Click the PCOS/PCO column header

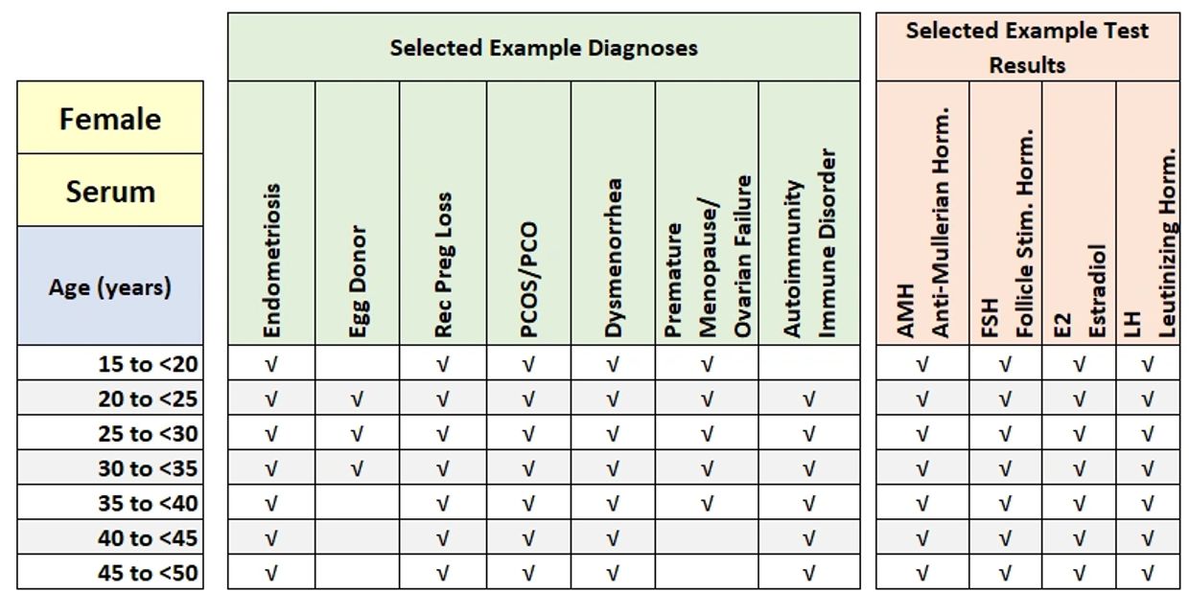pos(528,278)
